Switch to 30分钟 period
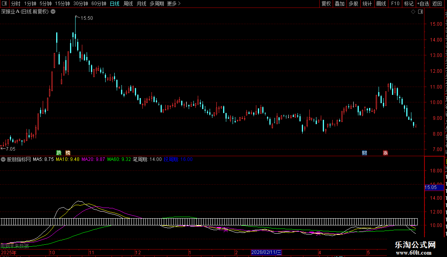The width and height of the screenshot is (447, 257). pos(80,4)
